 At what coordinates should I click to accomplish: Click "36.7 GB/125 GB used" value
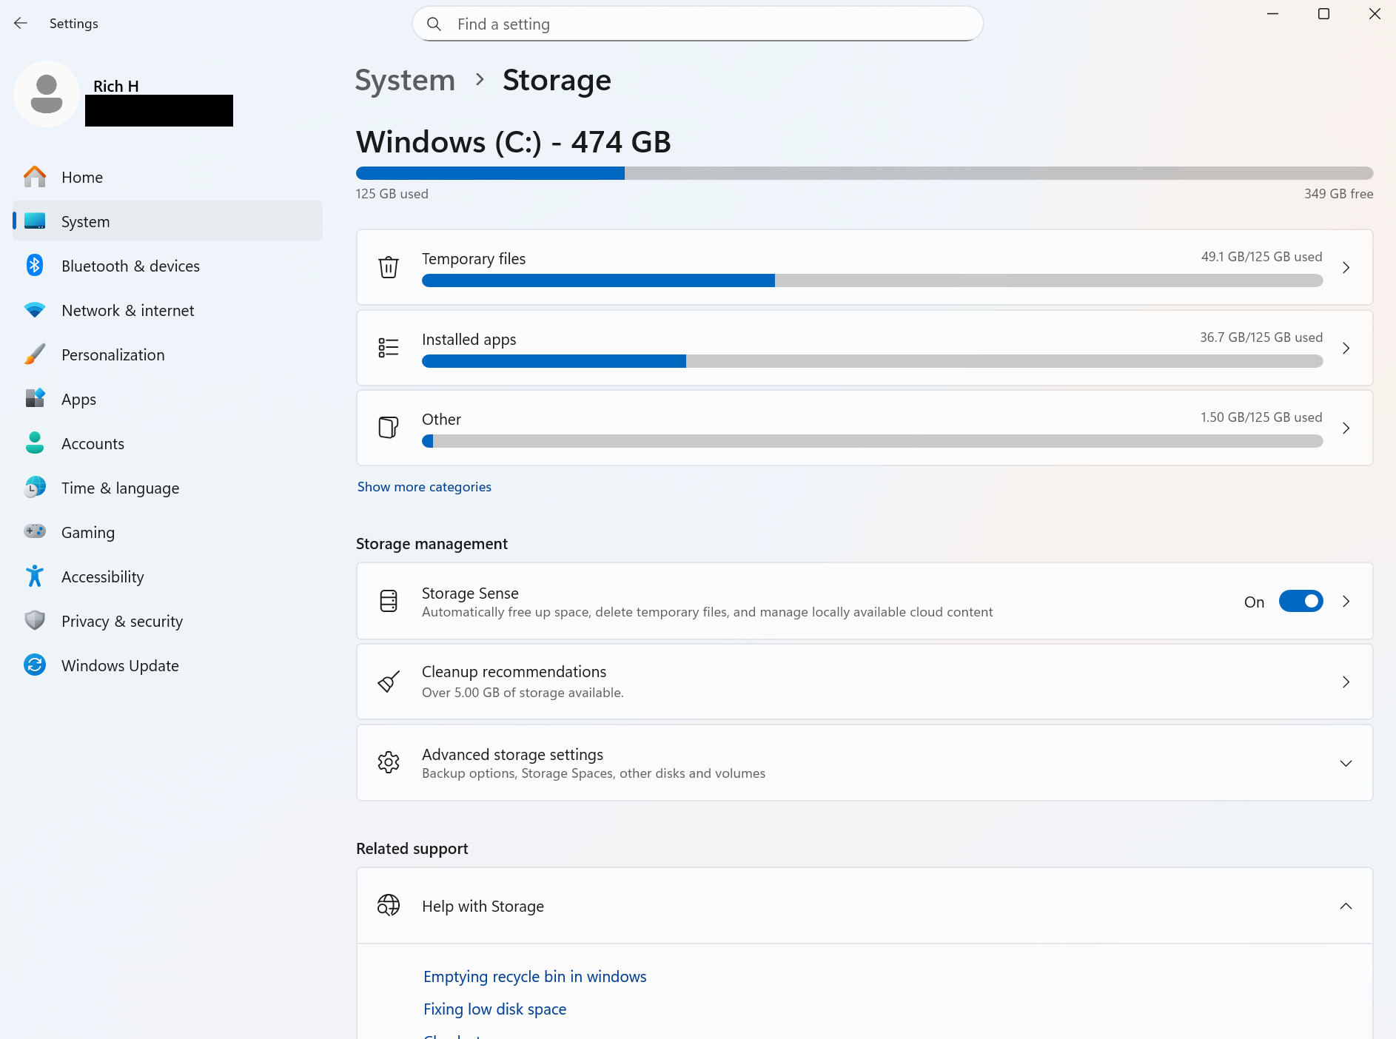(x=1261, y=337)
